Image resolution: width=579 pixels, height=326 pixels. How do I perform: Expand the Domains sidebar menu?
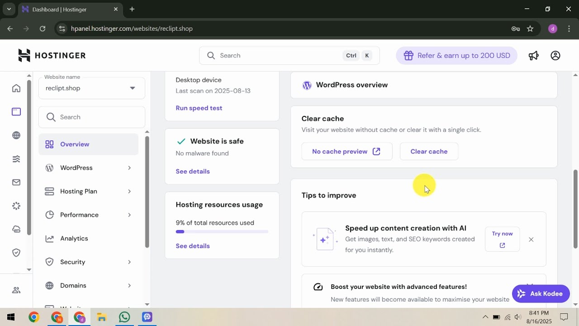[89, 286]
